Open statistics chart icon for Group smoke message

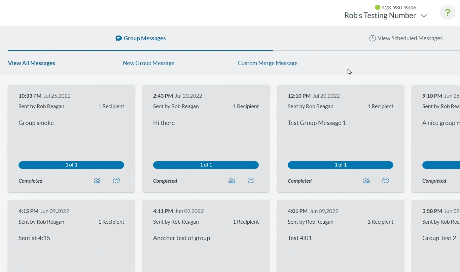pos(97,181)
